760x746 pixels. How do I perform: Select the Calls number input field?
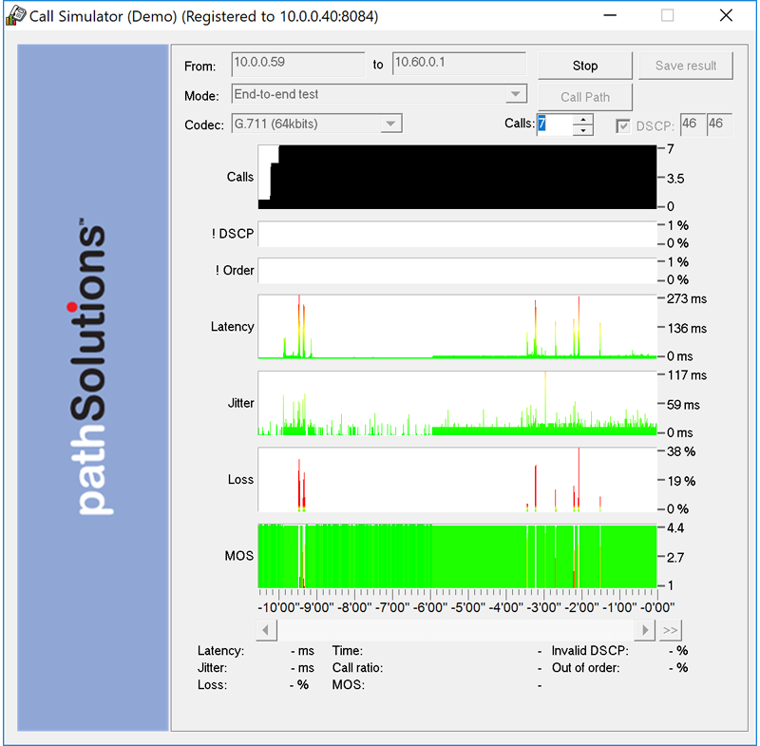[x=554, y=124]
